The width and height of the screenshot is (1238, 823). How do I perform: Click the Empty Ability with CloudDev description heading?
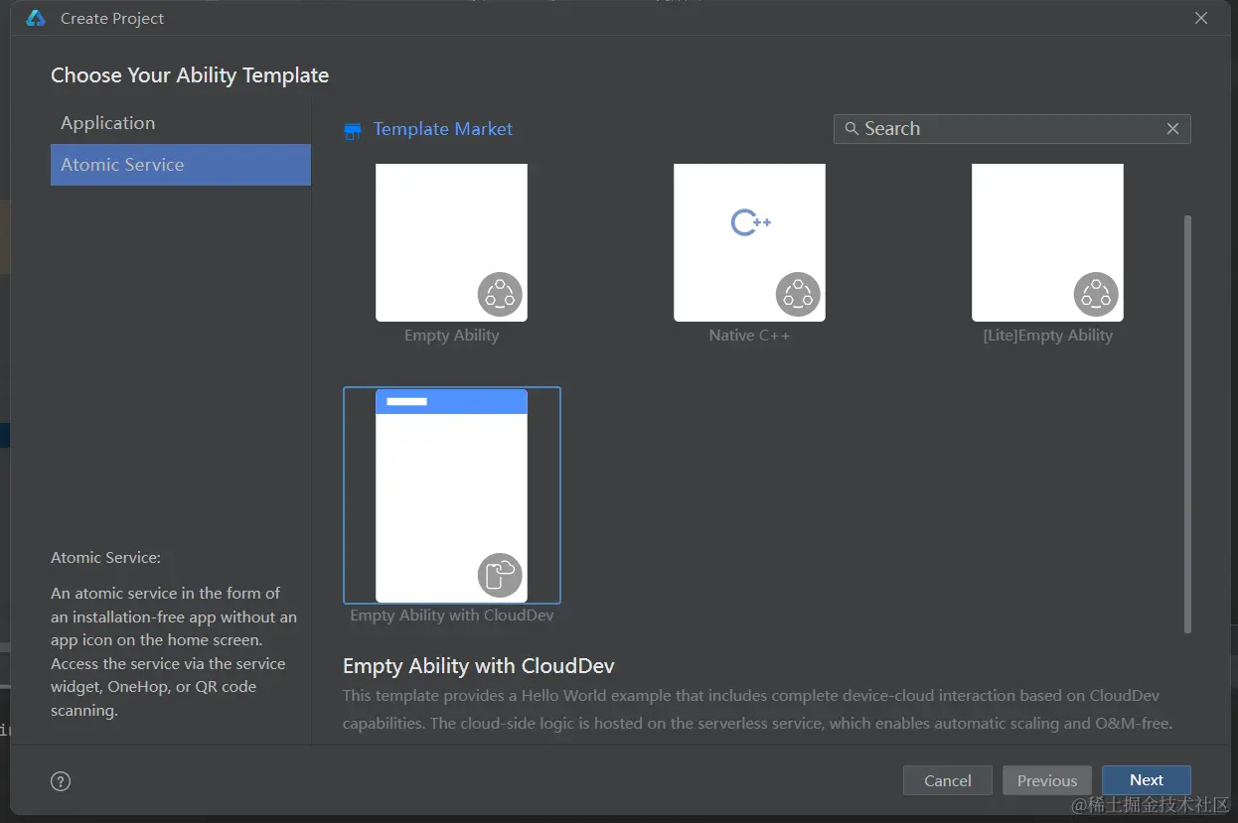[x=479, y=665]
